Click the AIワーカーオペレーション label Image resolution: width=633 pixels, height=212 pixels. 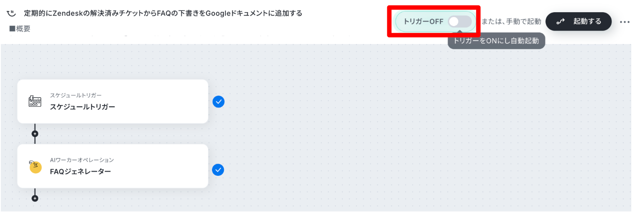82,160
